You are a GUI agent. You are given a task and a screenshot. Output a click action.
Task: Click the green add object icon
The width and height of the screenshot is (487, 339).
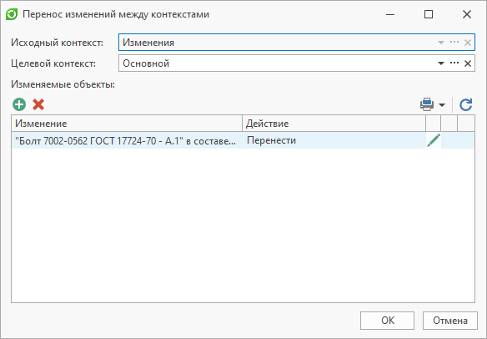tap(19, 104)
